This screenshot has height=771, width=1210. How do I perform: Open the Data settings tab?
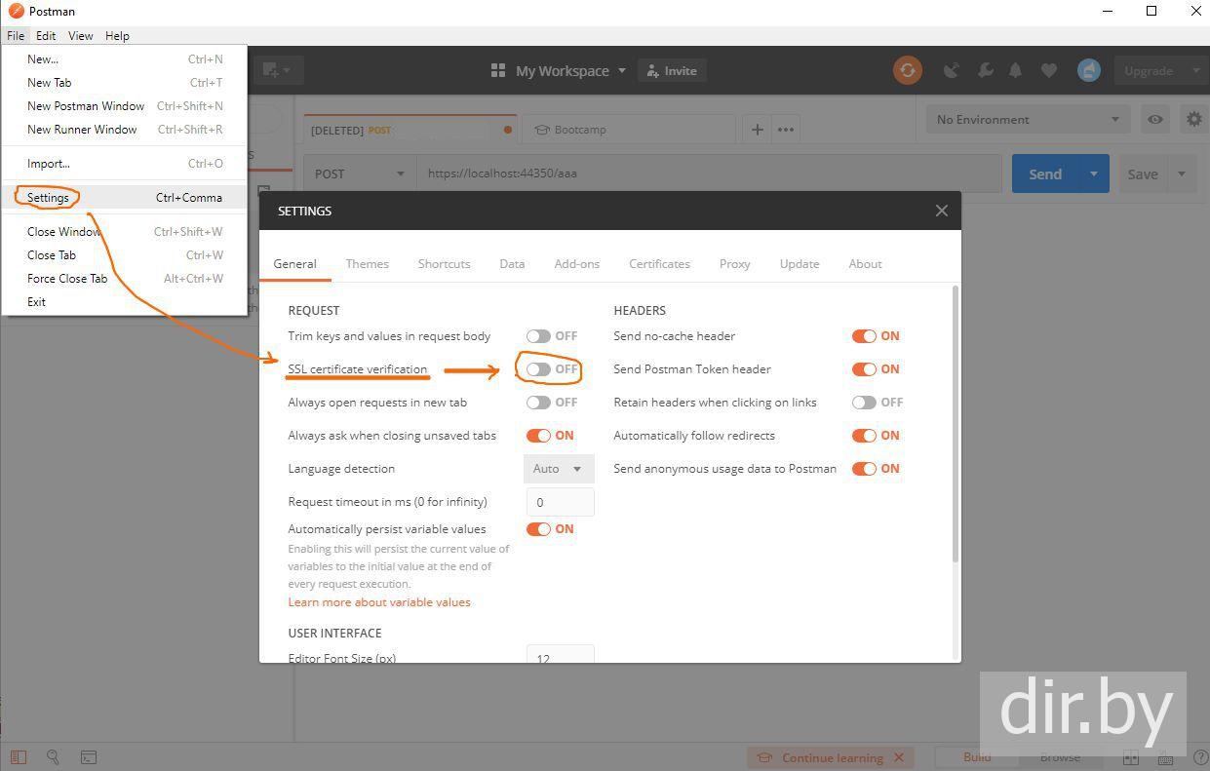click(512, 264)
